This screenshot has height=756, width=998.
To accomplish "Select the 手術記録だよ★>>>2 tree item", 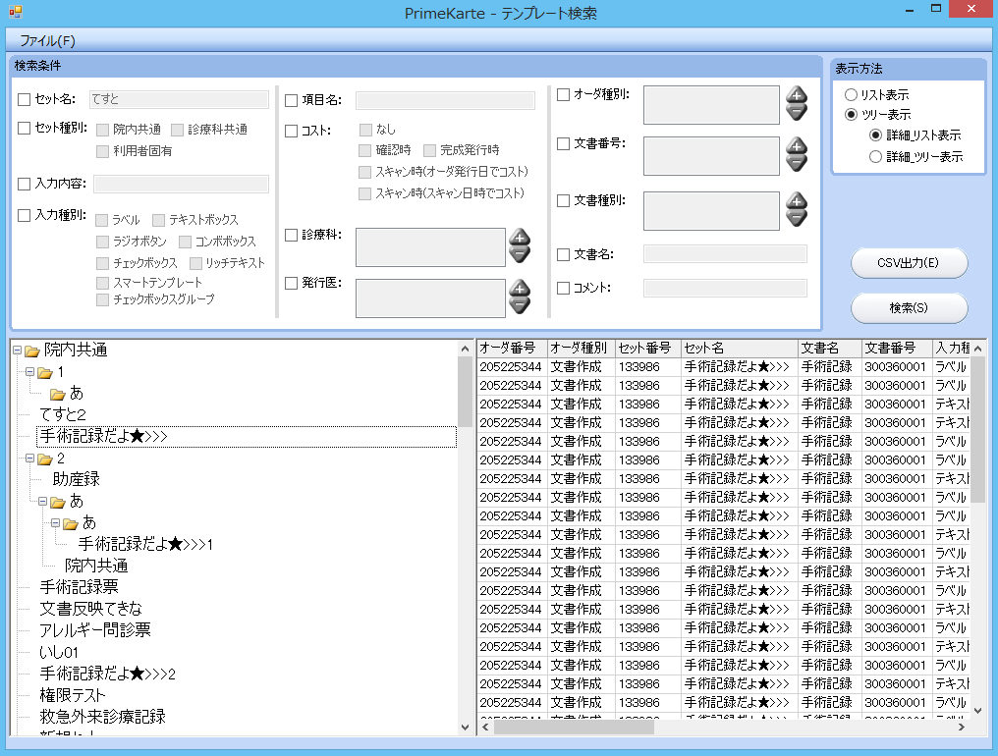I will (108, 674).
